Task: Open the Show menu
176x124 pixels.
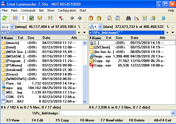Action: click(x=51, y=10)
